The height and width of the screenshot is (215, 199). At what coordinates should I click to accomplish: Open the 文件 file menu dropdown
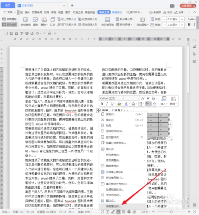10,12
